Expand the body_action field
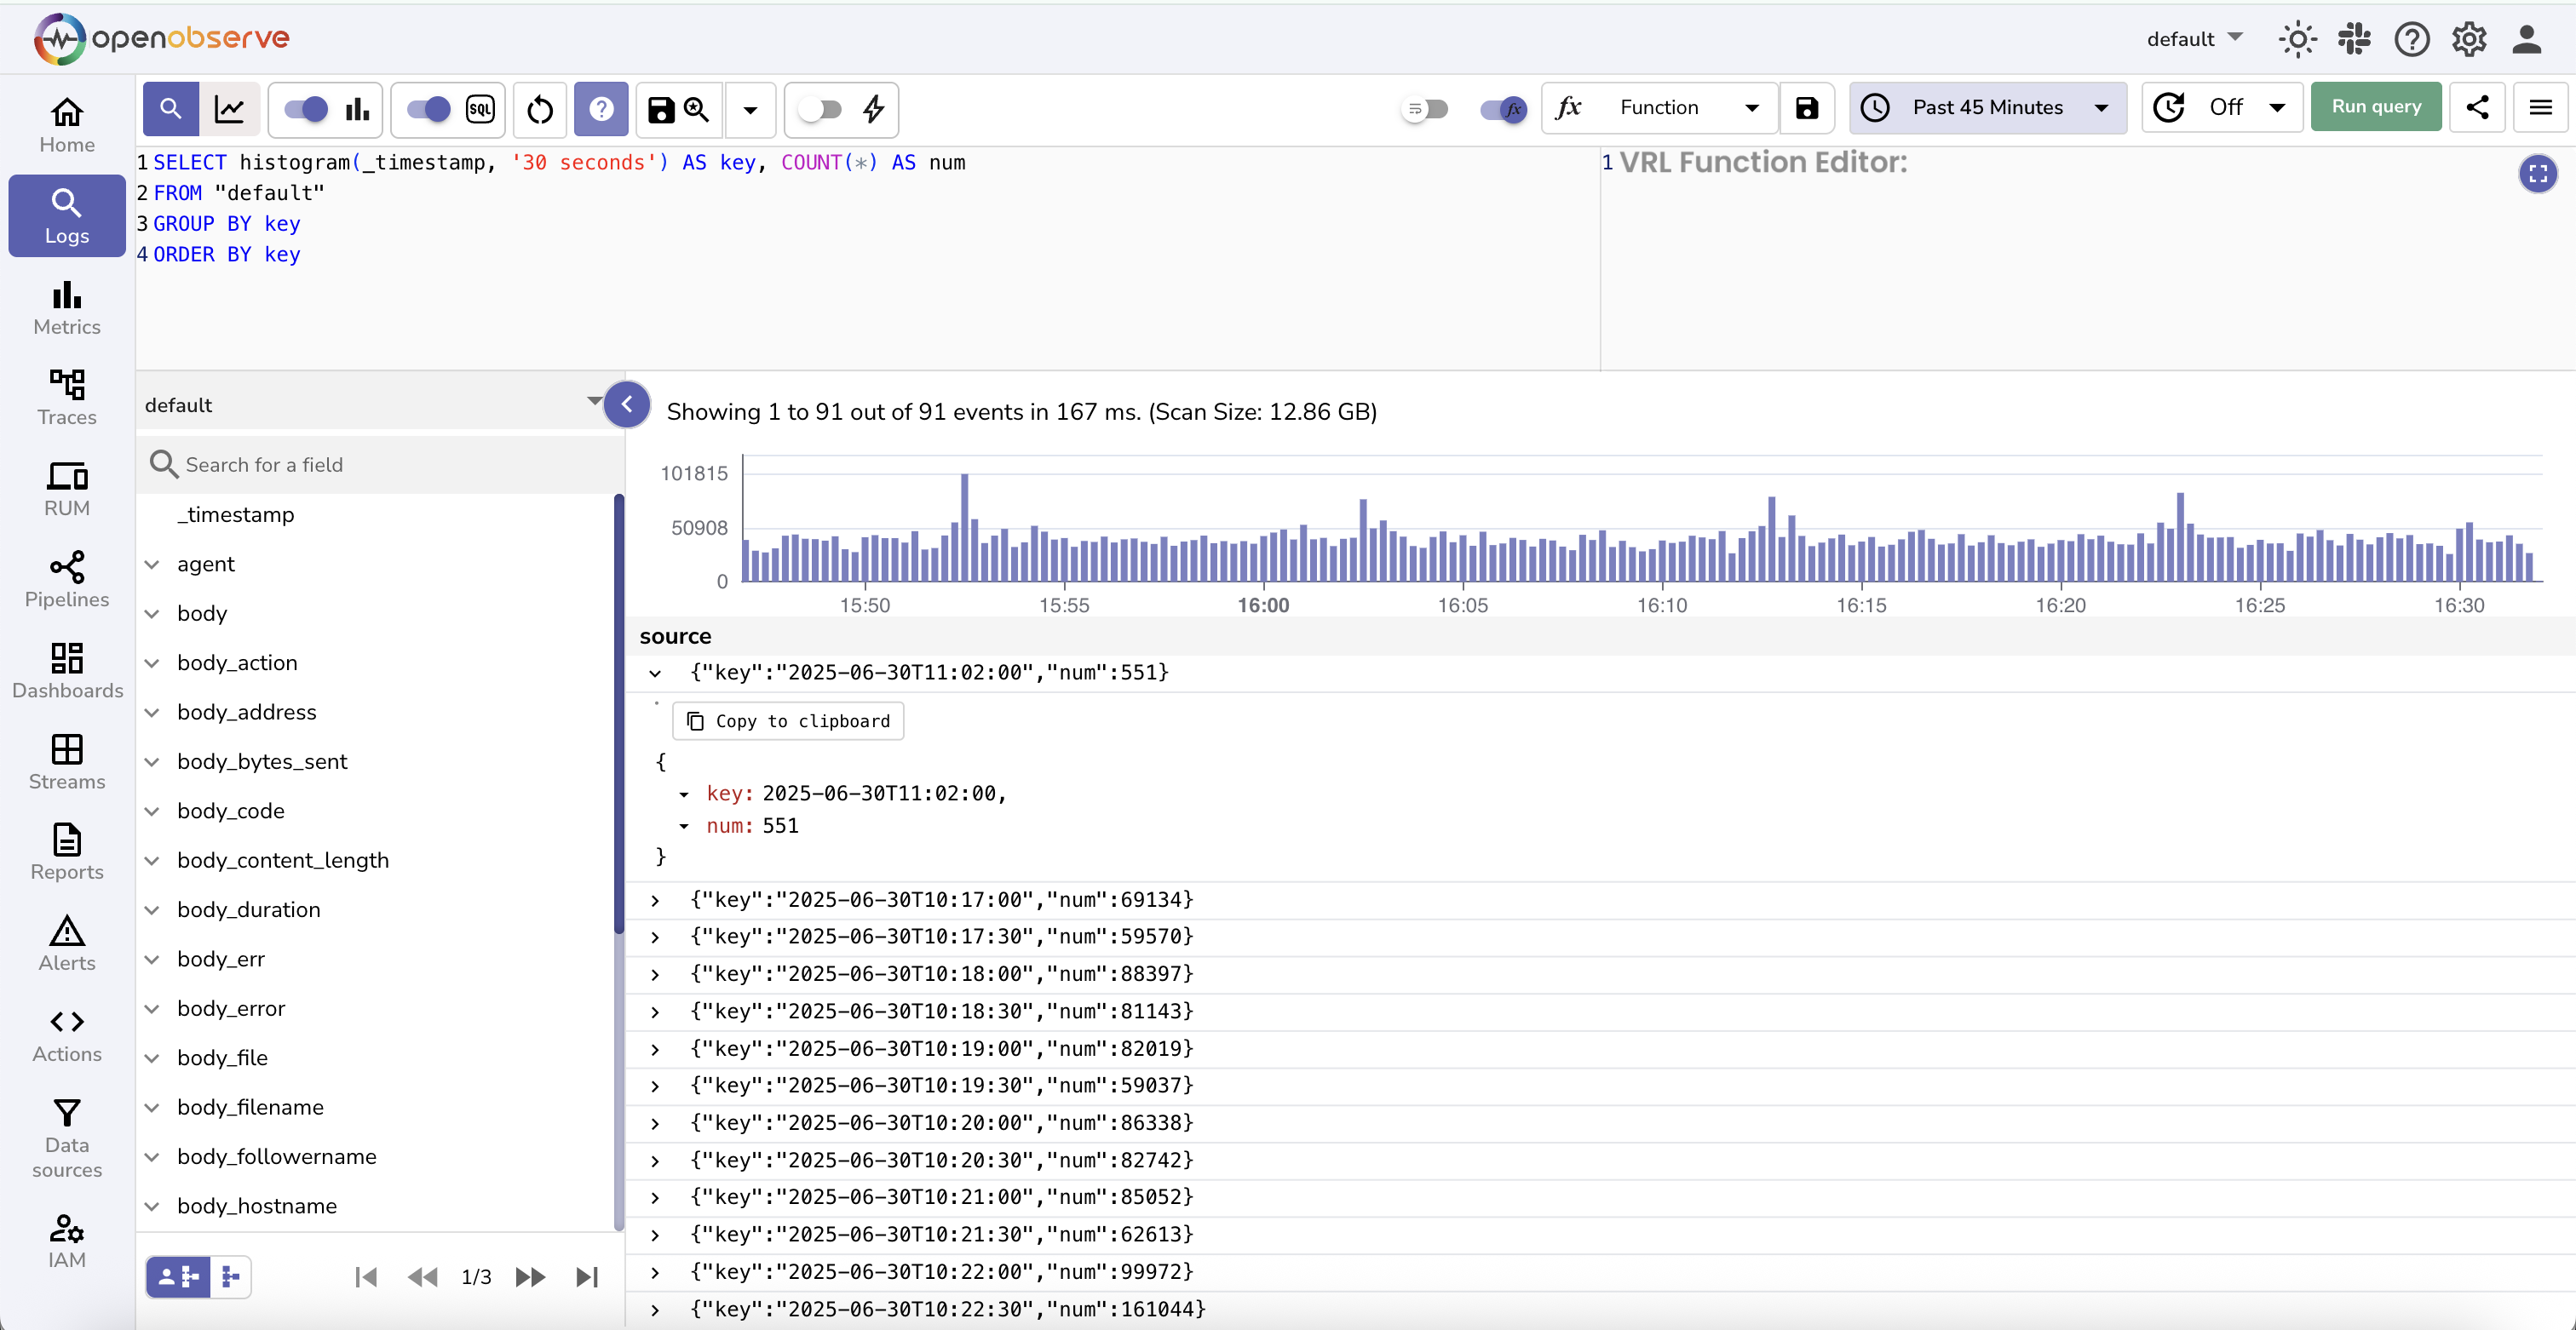This screenshot has height=1330, width=2576. (152, 662)
